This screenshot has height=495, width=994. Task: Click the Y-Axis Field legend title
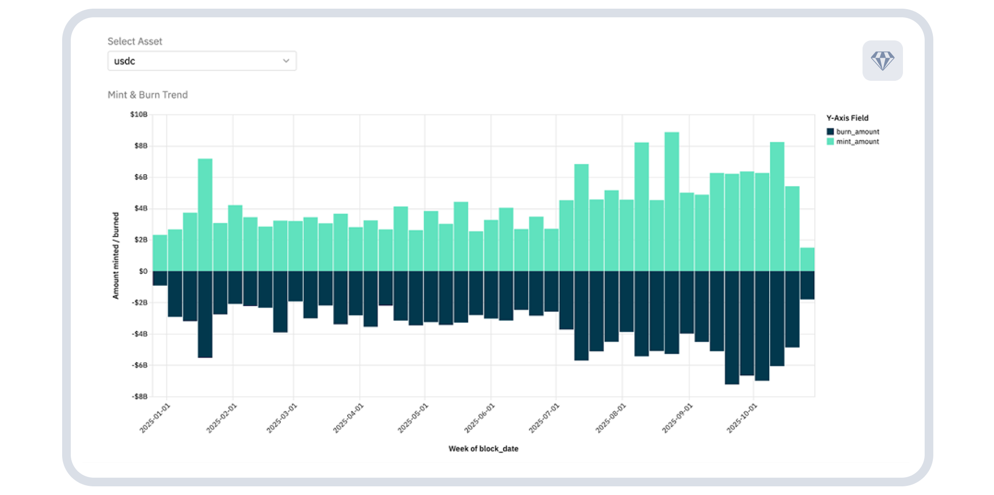847,118
